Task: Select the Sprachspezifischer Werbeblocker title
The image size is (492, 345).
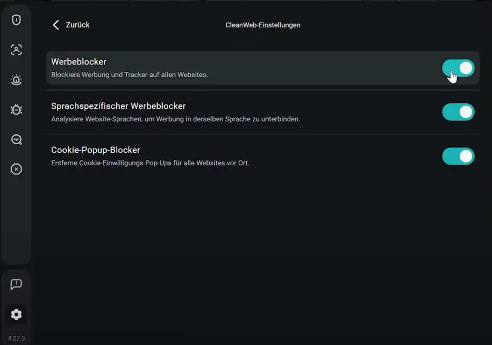Action: [x=118, y=106]
